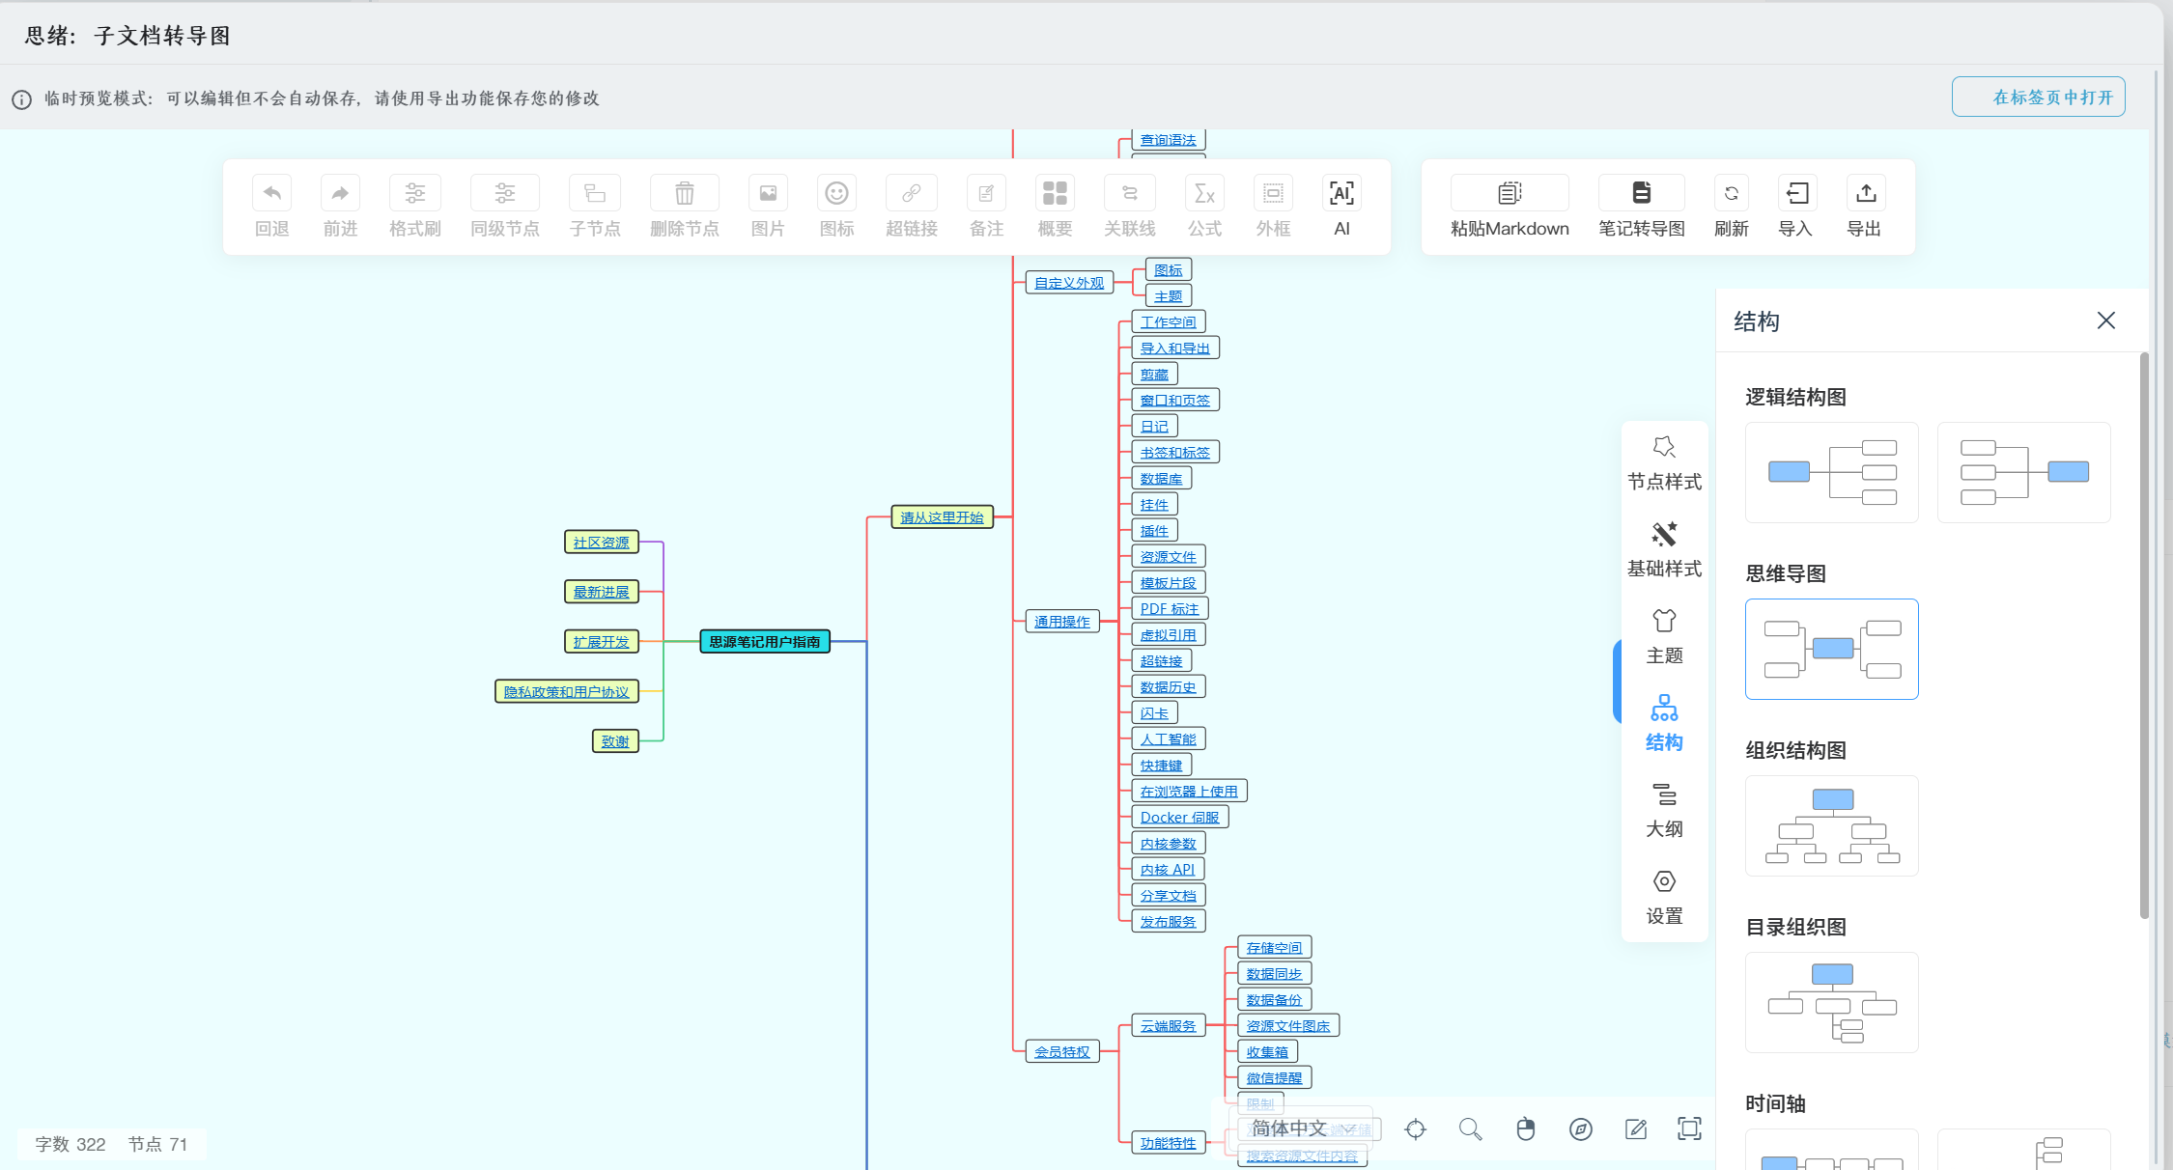Click the locate root node crosshair icon

pos(1416,1128)
